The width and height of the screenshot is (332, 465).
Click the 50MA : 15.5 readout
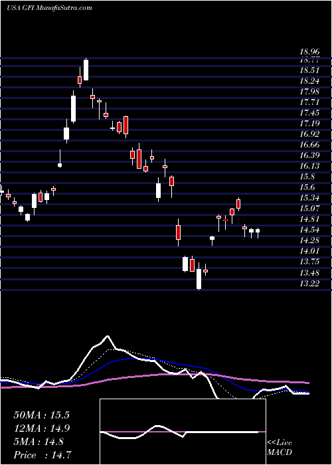41,415
